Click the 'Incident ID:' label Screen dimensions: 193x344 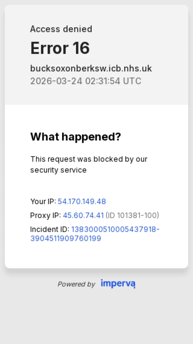[x=50, y=229]
